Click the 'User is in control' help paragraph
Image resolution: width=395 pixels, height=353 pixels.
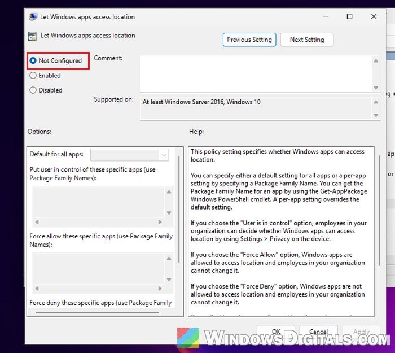pyautogui.click(x=279, y=230)
